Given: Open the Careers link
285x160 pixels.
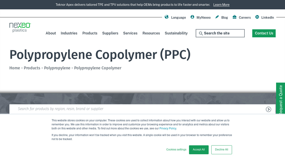Looking at the screenshot, I should click(x=245, y=17).
